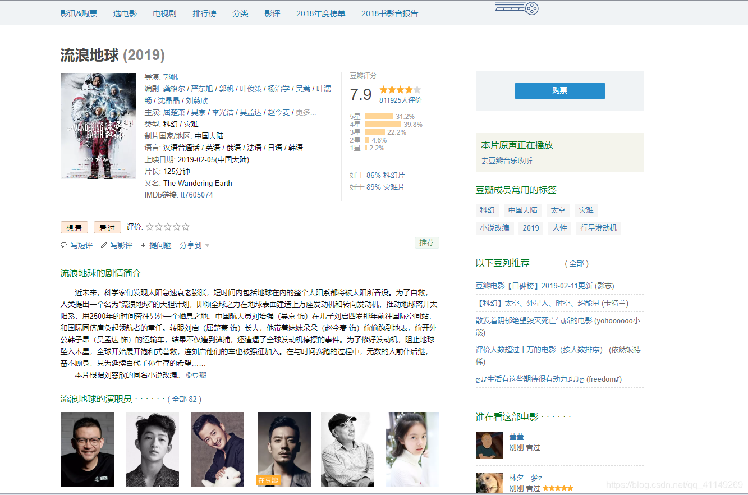Click the 写短评 link

point(81,245)
